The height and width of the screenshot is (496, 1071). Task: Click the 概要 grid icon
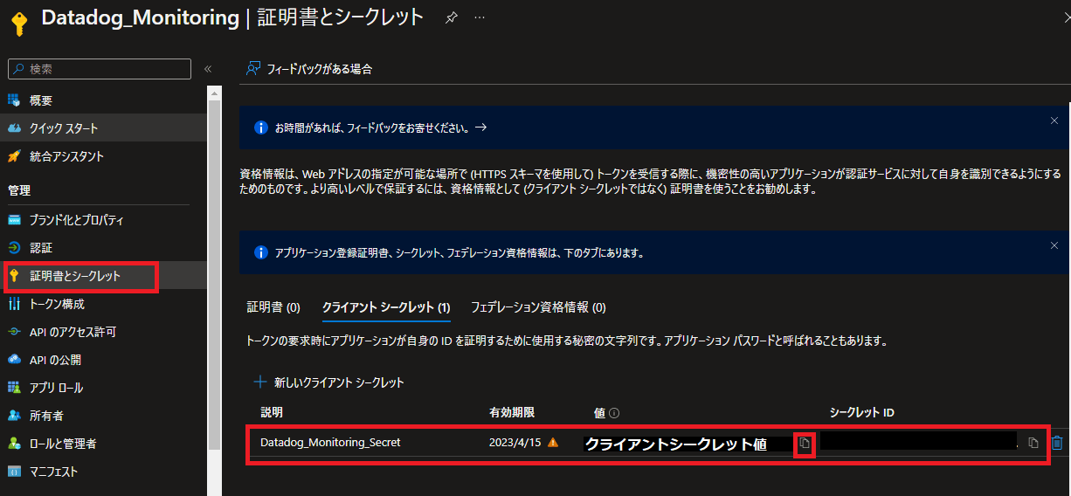click(x=13, y=100)
